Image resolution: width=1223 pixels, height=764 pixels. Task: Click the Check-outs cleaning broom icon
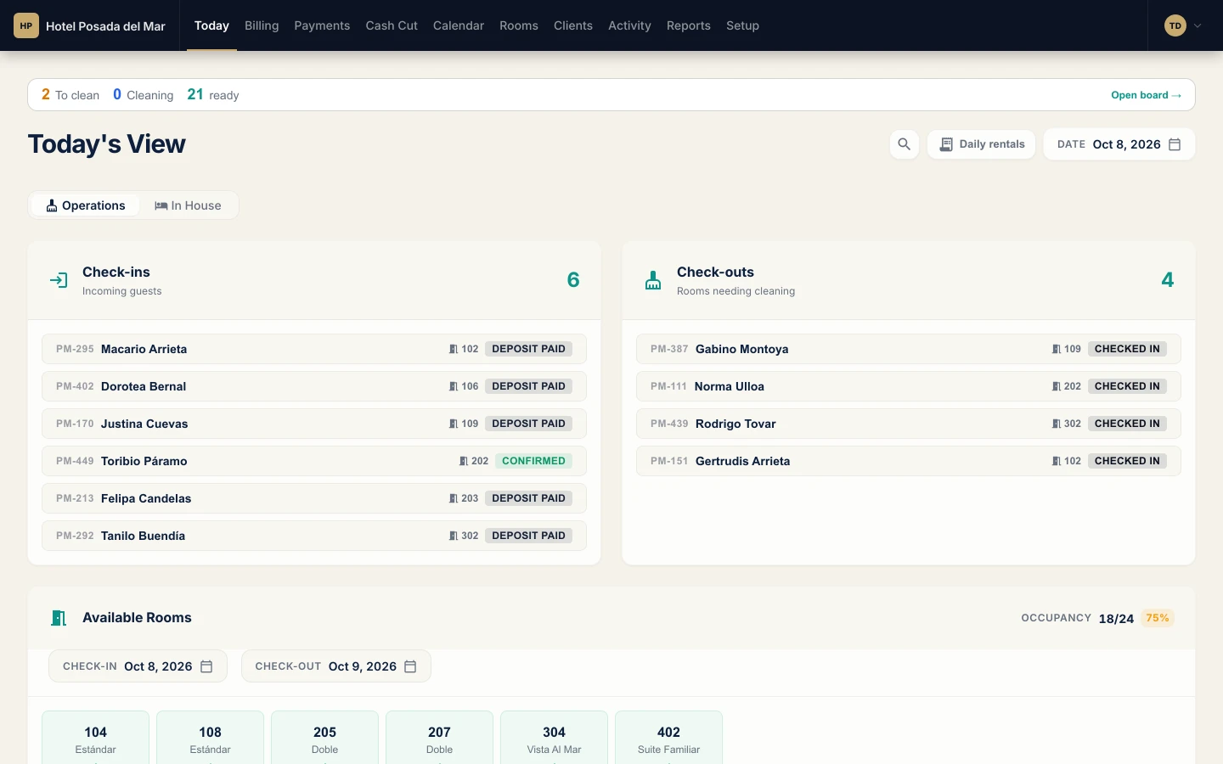click(x=653, y=280)
